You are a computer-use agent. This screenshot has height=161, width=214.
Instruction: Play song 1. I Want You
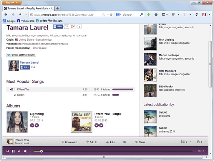[71, 89]
